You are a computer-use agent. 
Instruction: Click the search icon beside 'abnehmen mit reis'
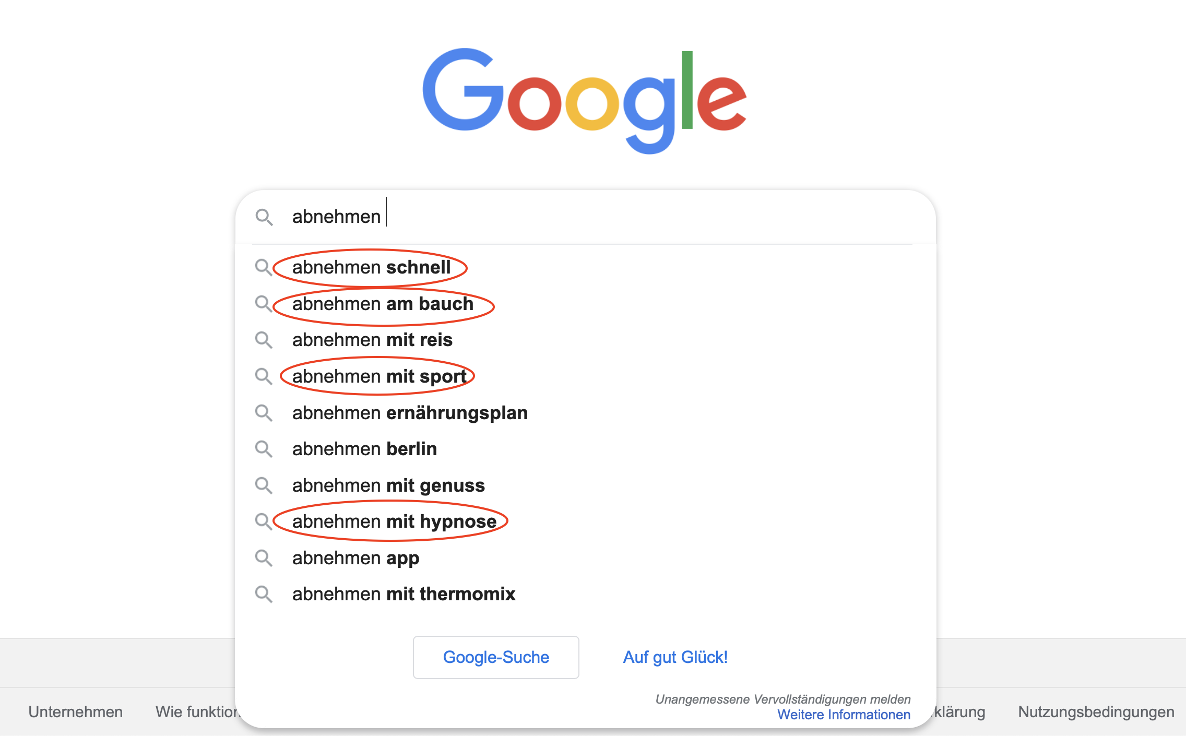264,340
